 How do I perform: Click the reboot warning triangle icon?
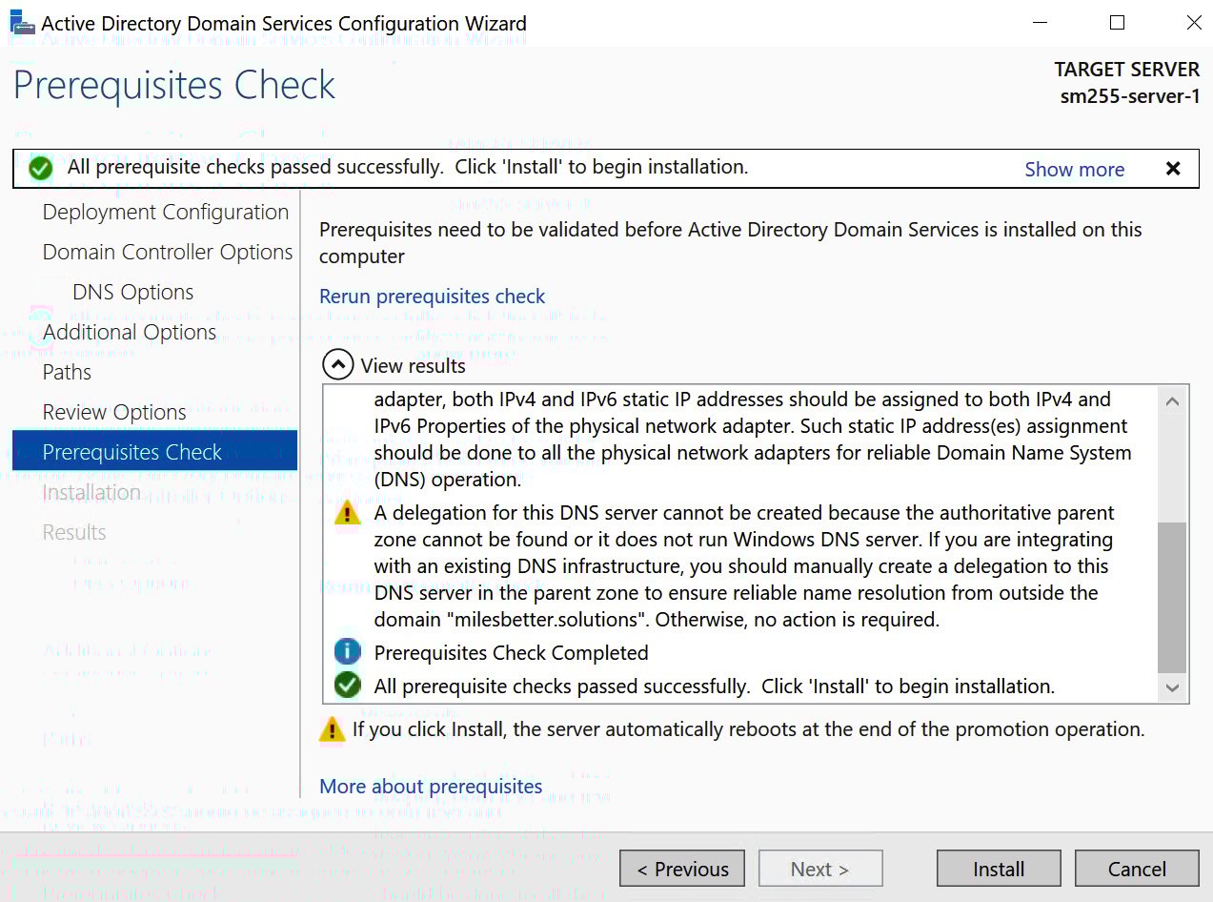(x=332, y=729)
